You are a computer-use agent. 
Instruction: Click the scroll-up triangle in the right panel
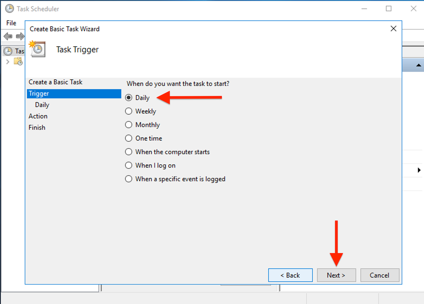click(418, 65)
